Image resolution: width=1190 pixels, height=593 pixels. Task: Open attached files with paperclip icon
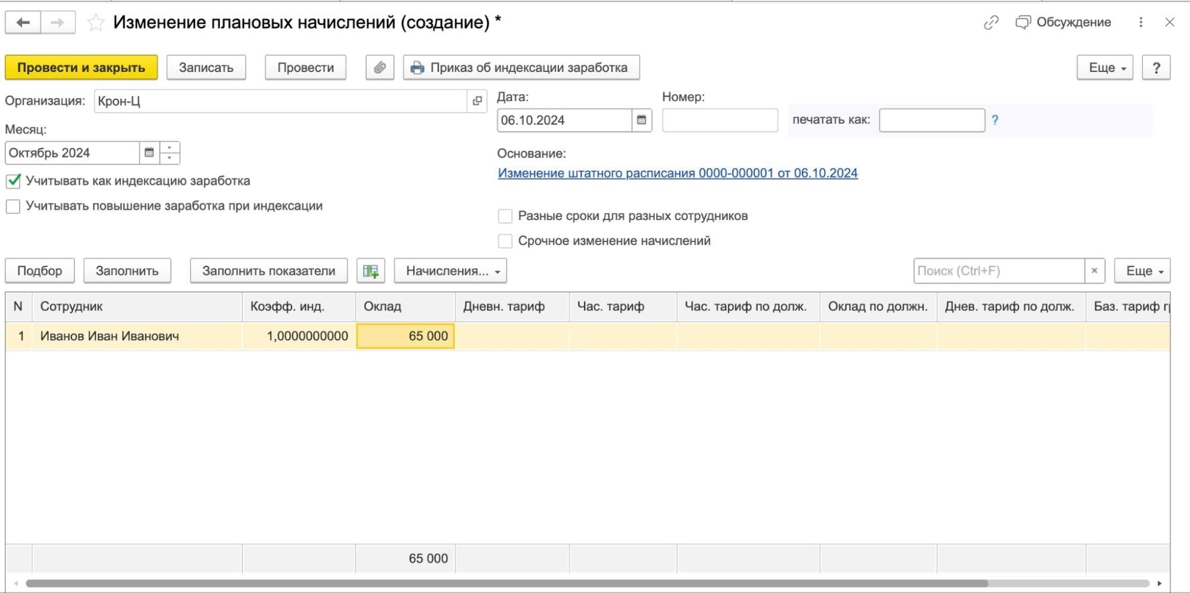point(379,68)
